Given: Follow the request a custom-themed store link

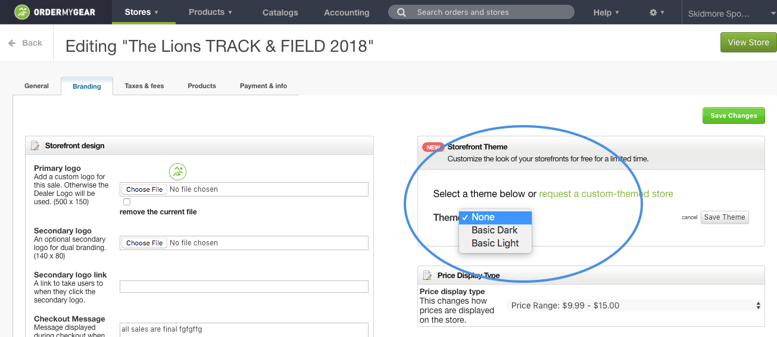Looking at the screenshot, I should coord(606,194).
